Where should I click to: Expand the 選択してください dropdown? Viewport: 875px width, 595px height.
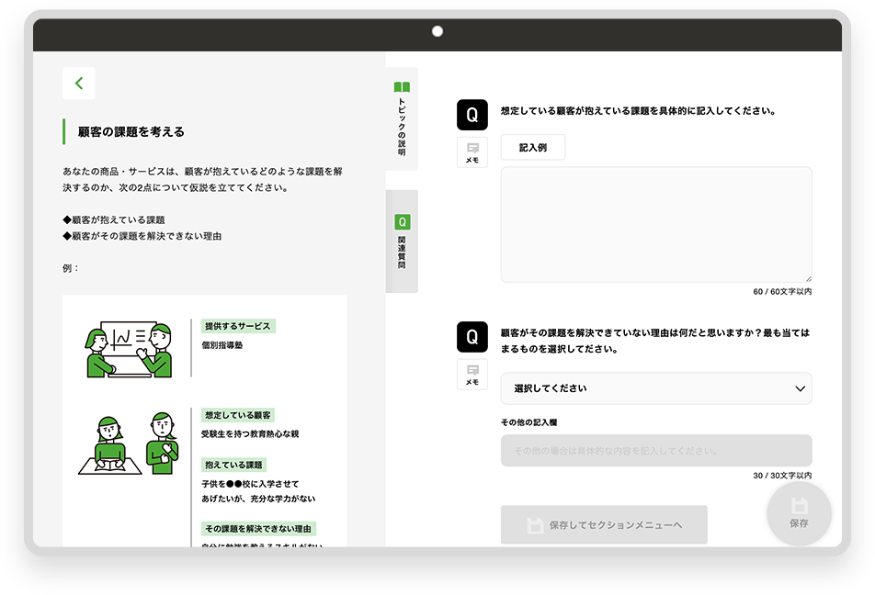point(656,388)
